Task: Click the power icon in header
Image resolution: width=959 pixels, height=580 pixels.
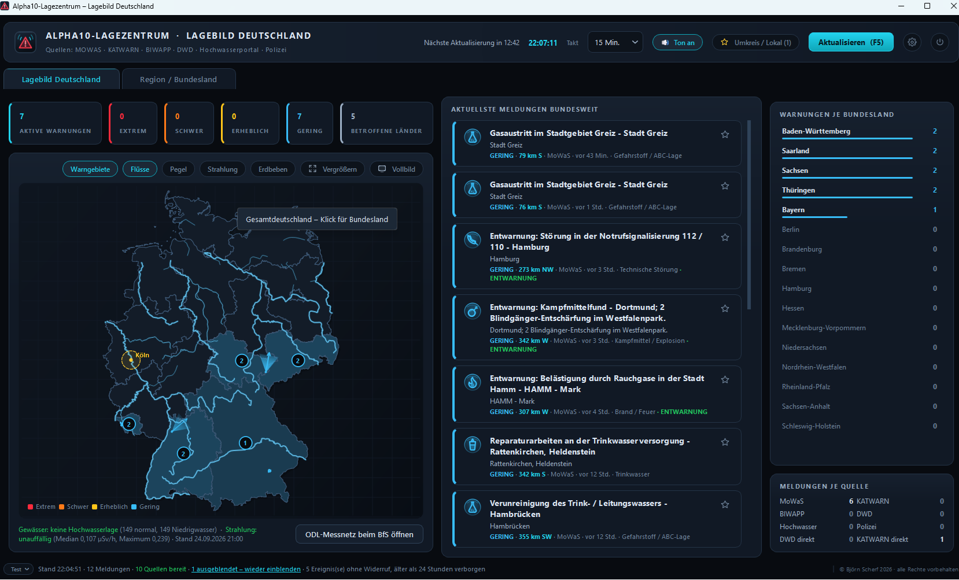Action: [x=940, y=42]
